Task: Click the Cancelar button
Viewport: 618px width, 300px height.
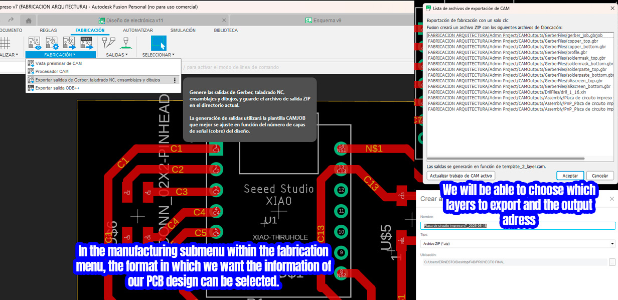Action: 600,176
